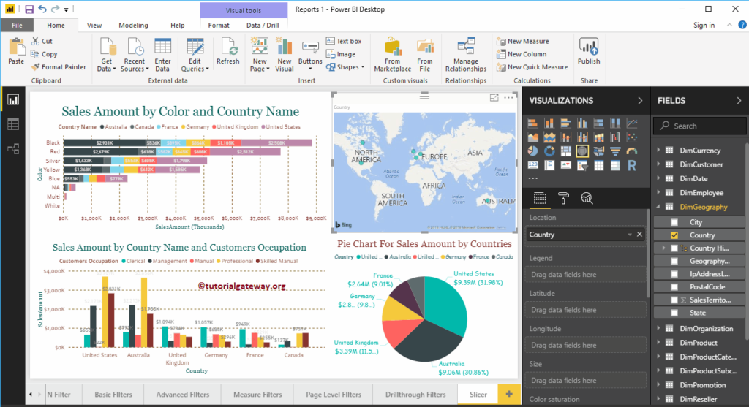Screen dimensions: 749x407
Task: Select the Treemap visualization icon
Action: point(565,151)
